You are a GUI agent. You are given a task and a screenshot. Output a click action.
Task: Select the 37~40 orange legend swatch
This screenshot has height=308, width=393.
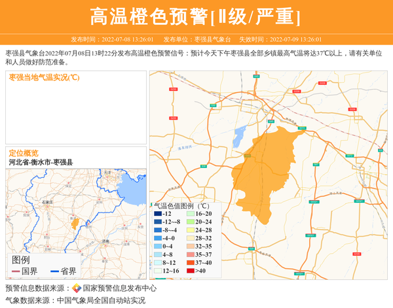point(191,262)
